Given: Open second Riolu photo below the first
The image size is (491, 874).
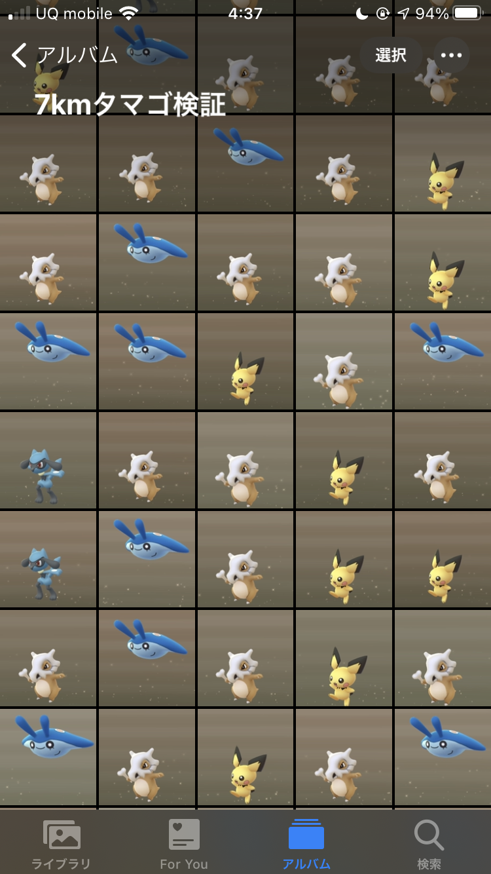Looking at the screenshot, I should click(x=48, y=560).
